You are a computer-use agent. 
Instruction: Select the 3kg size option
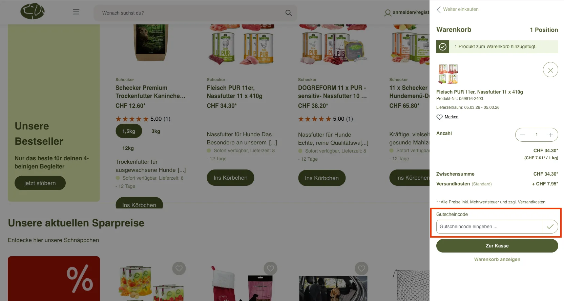coord(156,131)
